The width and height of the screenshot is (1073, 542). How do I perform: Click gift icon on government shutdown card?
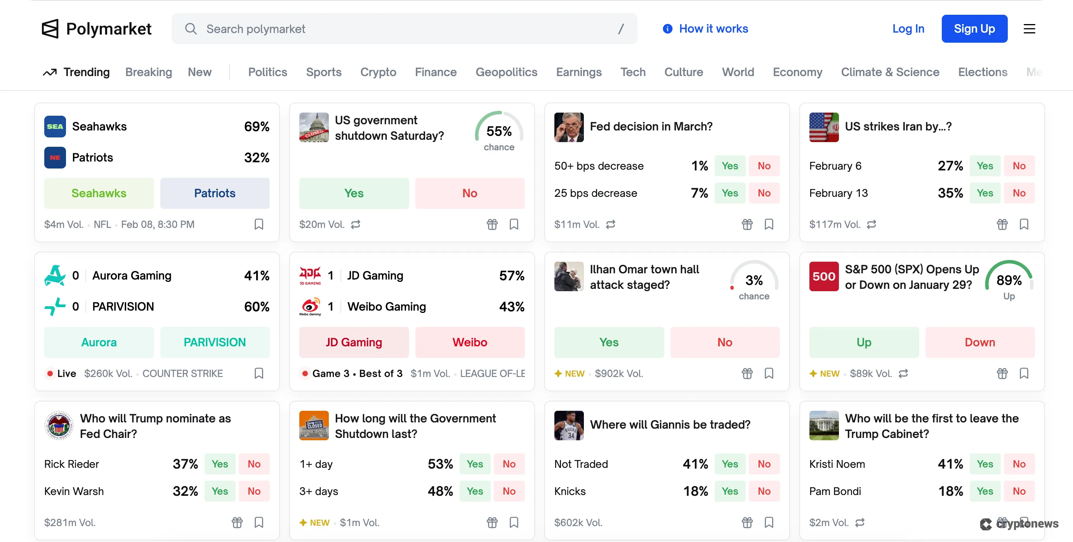click(492, 224)
